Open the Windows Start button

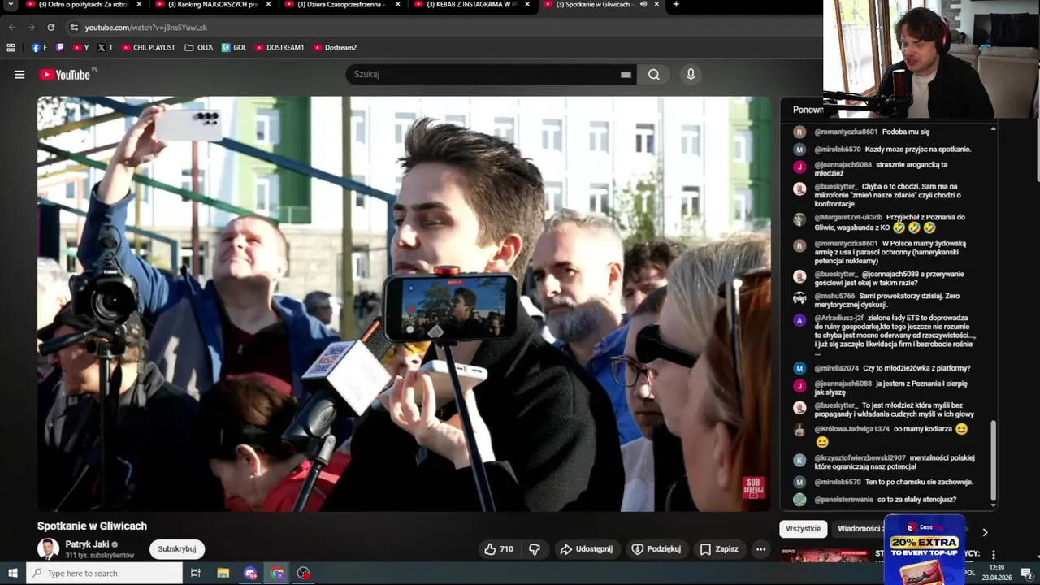13,573
